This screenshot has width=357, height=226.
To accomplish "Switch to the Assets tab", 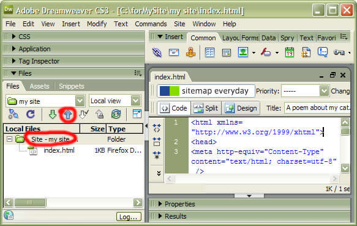I will coord(39,86).
